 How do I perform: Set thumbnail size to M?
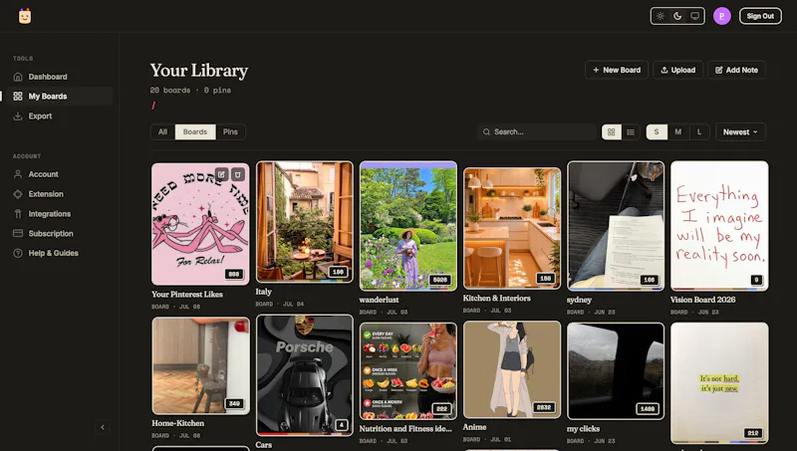678,132
